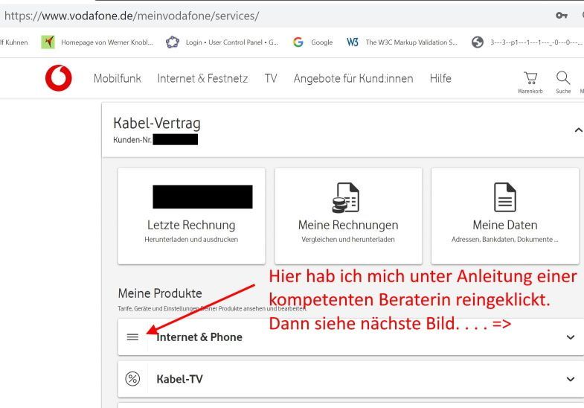Viewport: 584px width, 408px height.
Task: Click the Meine Produkte heading
Action: pos(160,293)
